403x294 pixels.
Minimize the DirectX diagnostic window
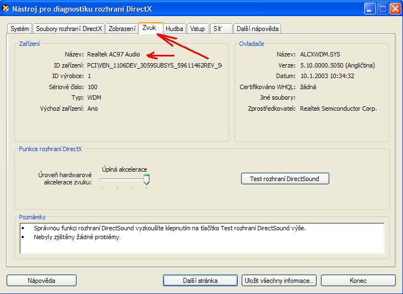click(370, 9)
